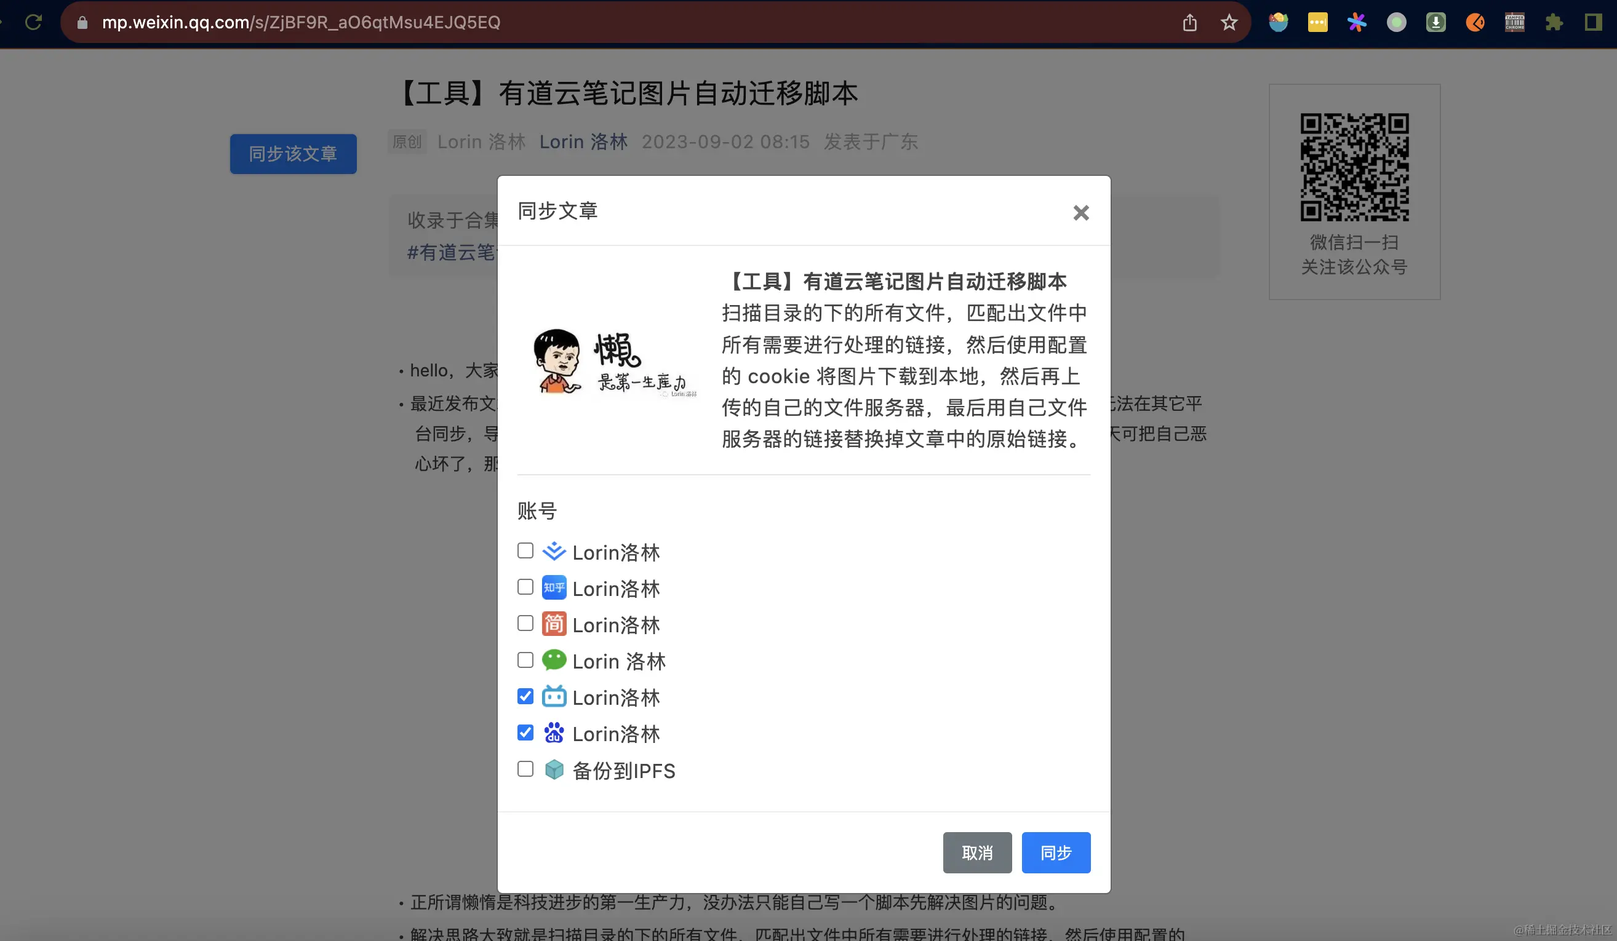The image size is (1617, 941).
Task: Open the browser extensions puzzle menu
Action: pyautogui.click(x=1554, y=23)
